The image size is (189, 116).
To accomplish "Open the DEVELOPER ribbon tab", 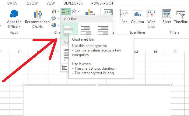I will point(73,3).
